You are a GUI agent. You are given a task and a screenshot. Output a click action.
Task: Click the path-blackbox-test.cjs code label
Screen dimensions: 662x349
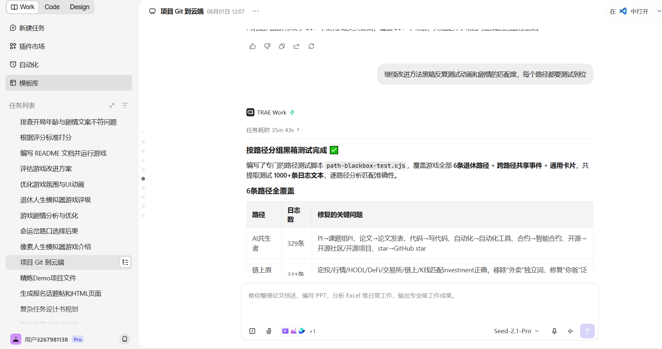pos(366,166)
